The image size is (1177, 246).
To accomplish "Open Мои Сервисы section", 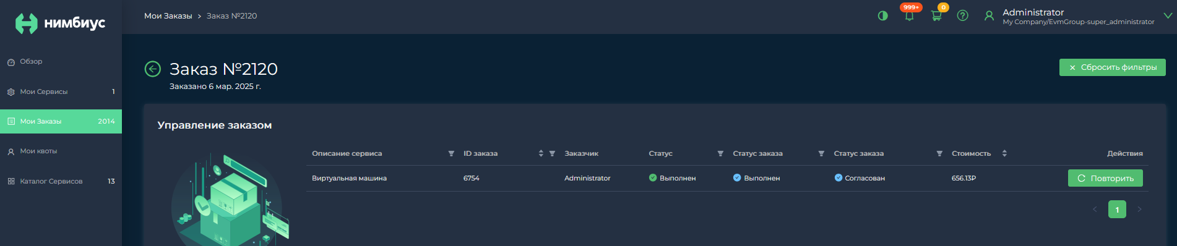I will click(61, 91).
